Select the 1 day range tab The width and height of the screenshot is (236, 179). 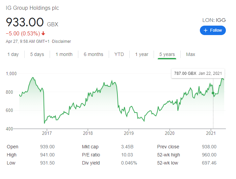13,54
